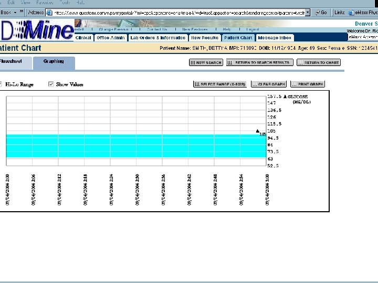
Task: Click the 73.5 y-axis value
Action: click(x=273, y=152)
